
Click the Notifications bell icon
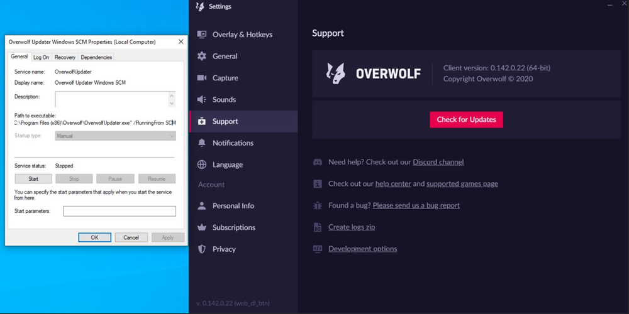tap(202, 143)
